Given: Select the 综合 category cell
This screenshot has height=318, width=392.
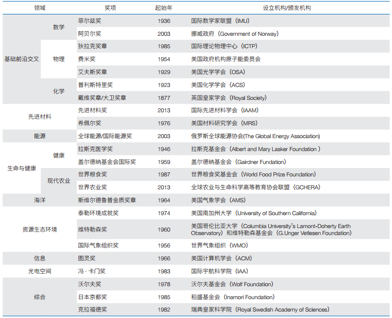Looking at the screenshot, I should pyautogui.click(x=40, y=297).
